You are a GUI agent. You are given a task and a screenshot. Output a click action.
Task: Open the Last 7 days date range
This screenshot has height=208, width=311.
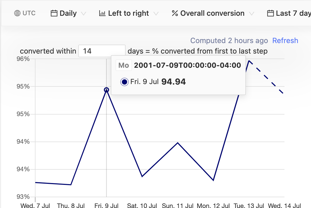pos(289,13)
